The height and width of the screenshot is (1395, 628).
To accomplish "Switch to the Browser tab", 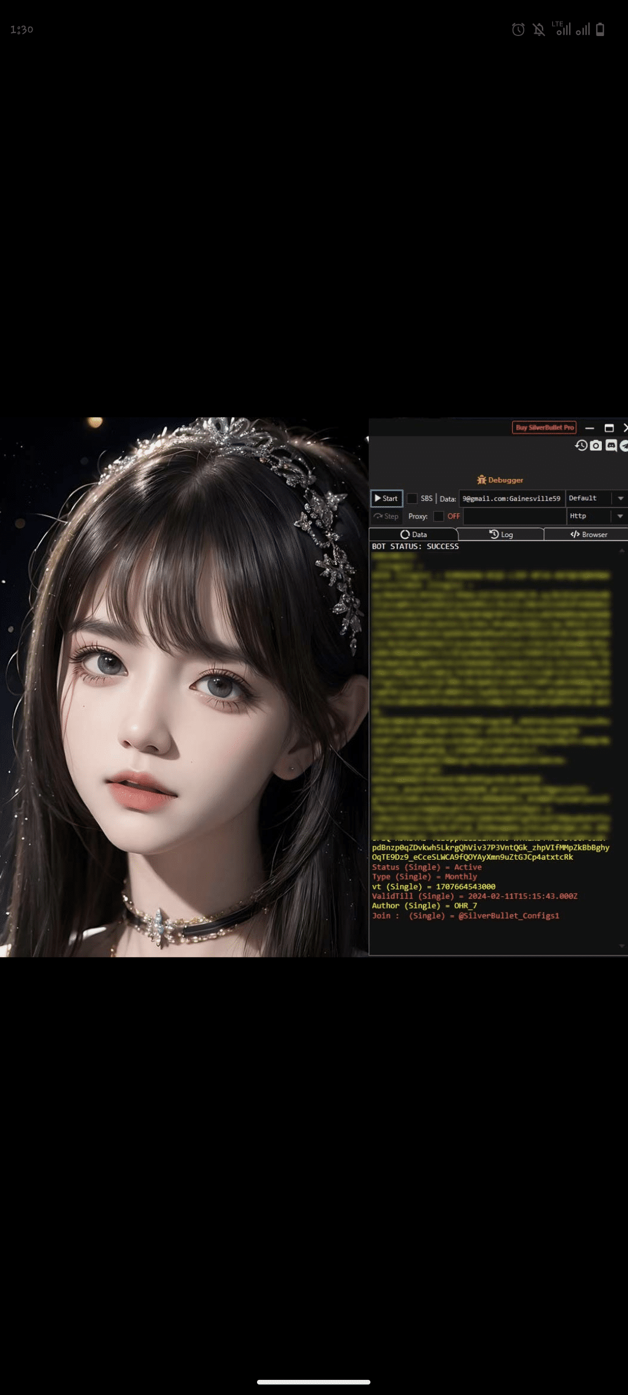I will (588, 534).
